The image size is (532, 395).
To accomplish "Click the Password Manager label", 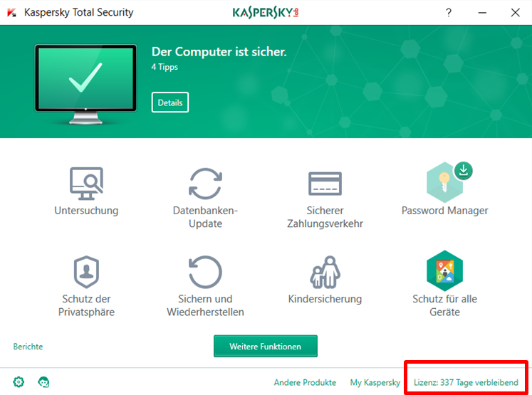I will point(444,211).
